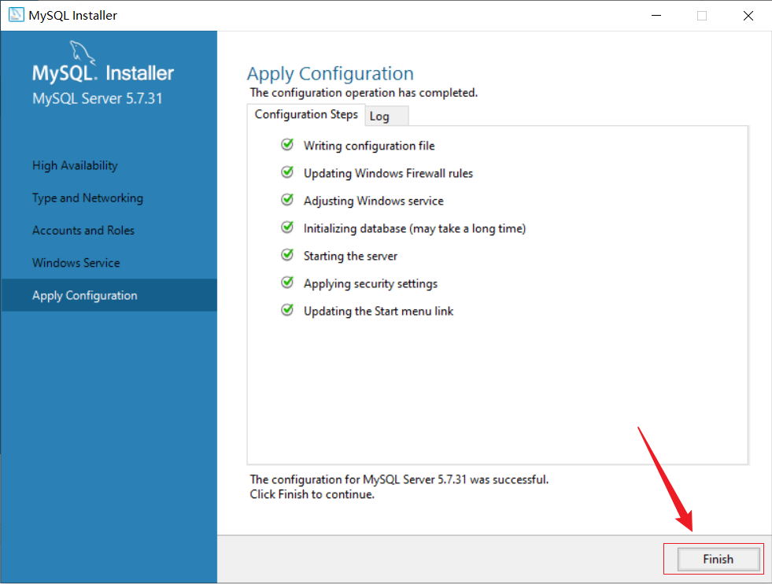Select Apply Configuration in sidebar
This screenshot has width=772, height=584.
coord(109,295)
